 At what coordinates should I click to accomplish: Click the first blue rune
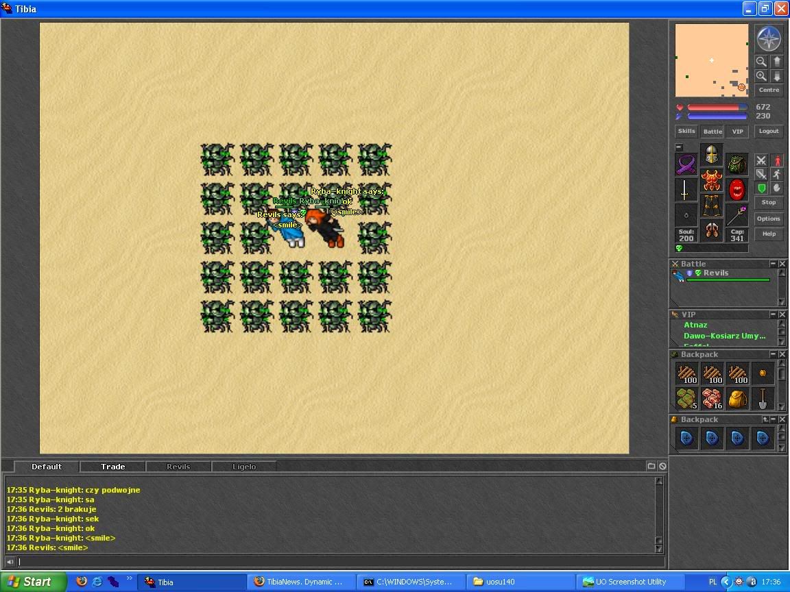pyautogui.click(x=686, y=438)
